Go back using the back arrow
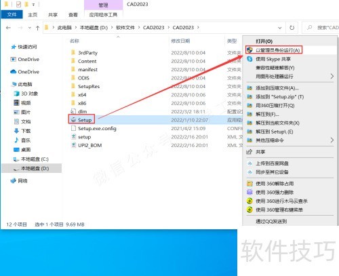 pyautogui.click(x=8, y=28)
